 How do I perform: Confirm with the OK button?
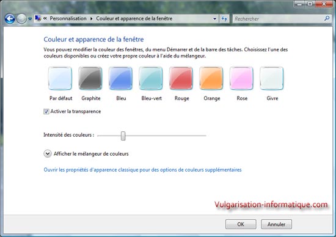241,224
